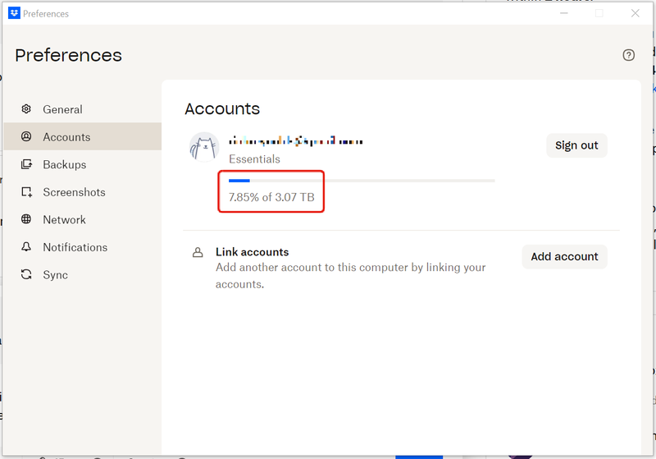The width and height of the screenshot is (656, 459).
Task: Click the Essentials plan label
Action: [x=254, y=159]
